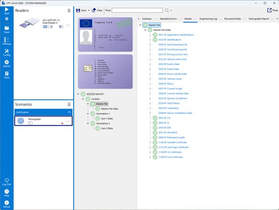Click in the Find search field
The width and height of the screenshot is (279, 210).
(x=137, y=10)
